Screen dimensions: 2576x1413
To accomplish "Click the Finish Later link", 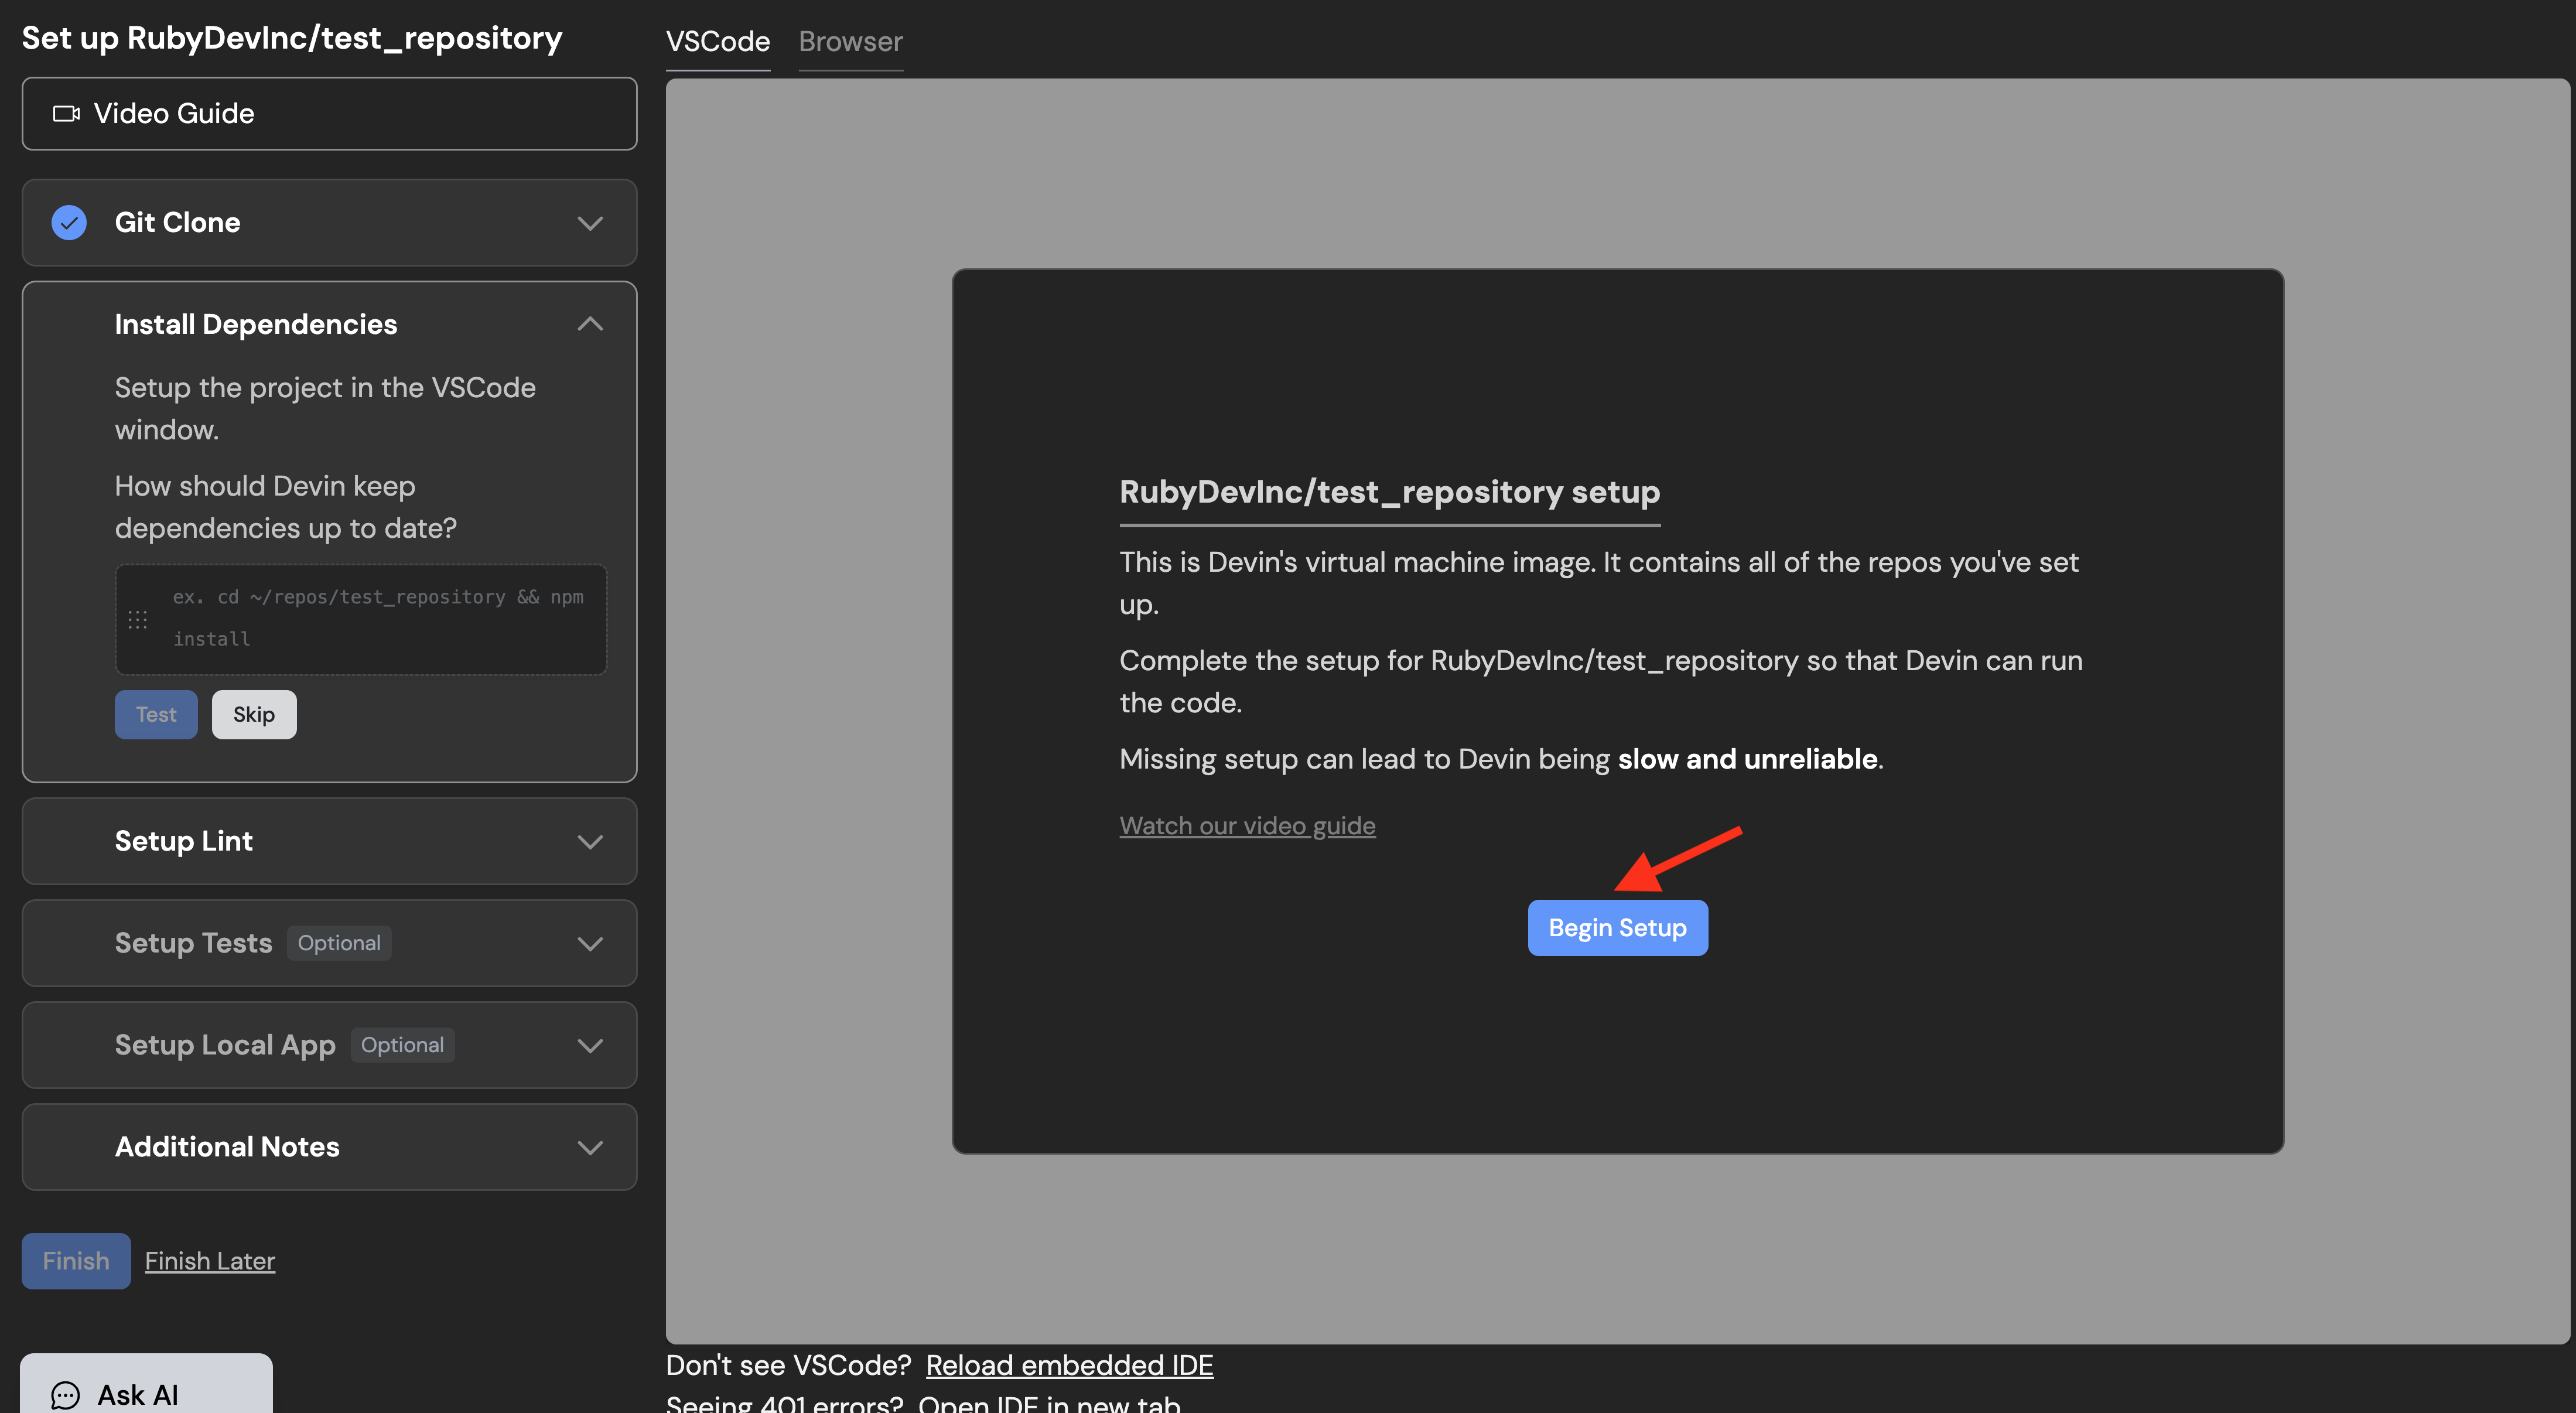I will 209,1261.
